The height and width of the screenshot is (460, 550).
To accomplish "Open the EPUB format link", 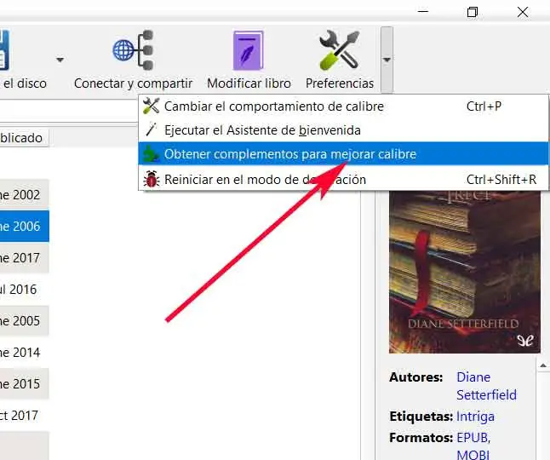I will click(x=473, y=438).
